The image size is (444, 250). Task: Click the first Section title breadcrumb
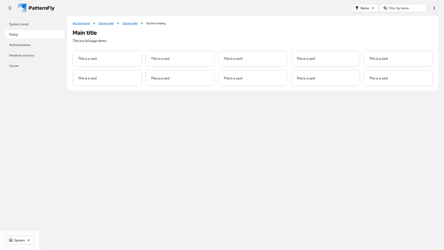pyautogui.click(x=106, y=23)
